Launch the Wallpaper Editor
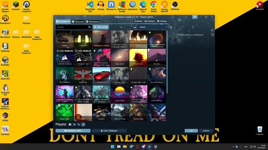This screenshot has height=150, width=268. point(73,130)
